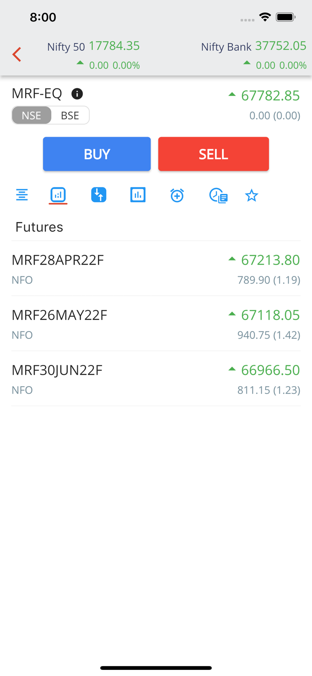Tap the Futures section heading

(39, 227)
